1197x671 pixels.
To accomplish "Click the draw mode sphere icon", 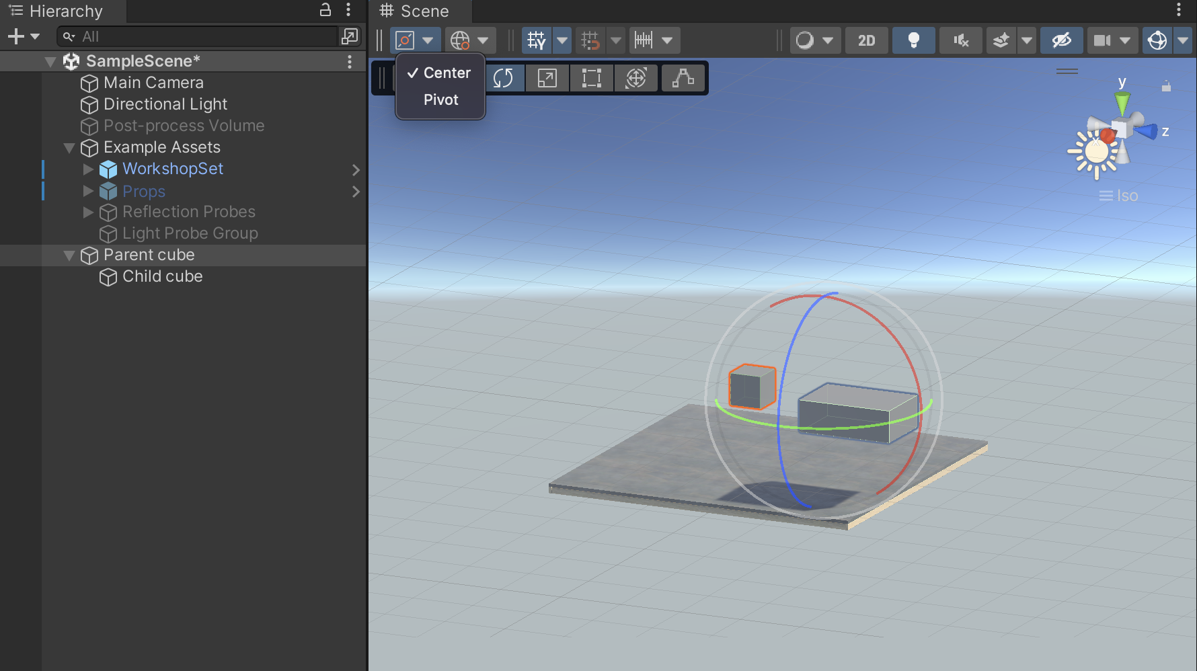I will coord(804,40).
